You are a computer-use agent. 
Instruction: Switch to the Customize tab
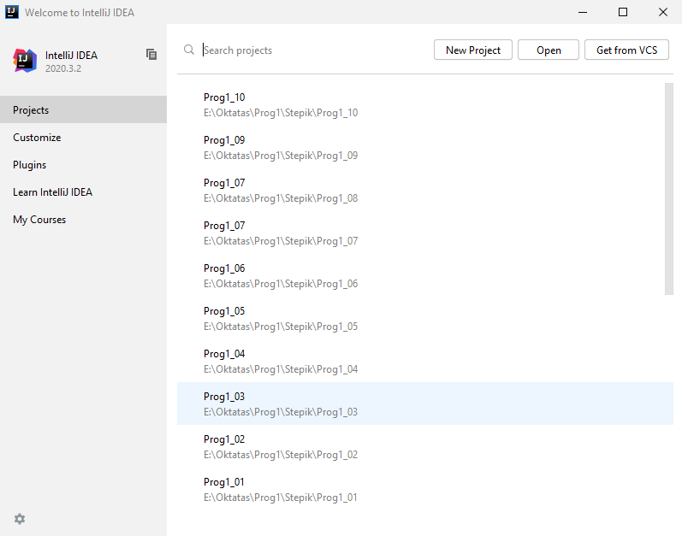[x=84, y=138]
